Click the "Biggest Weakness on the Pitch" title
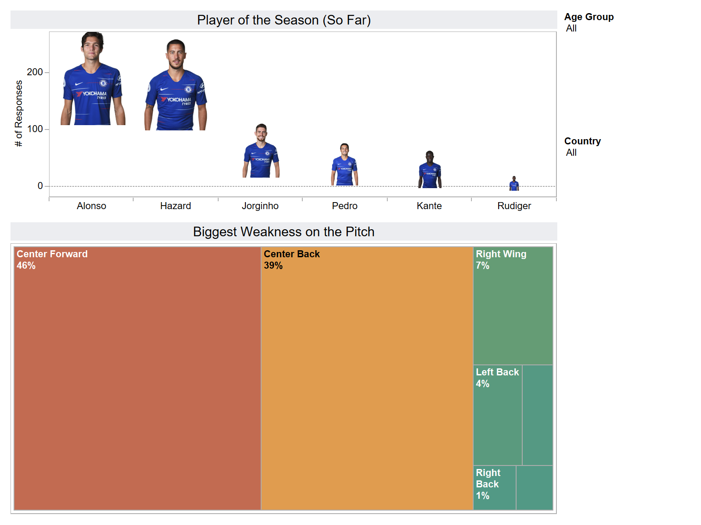 pyautogui.click(x=284, y=232)
